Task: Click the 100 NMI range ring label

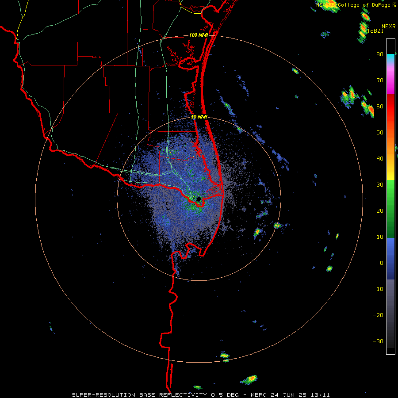Action: click(x=199, y=35)
